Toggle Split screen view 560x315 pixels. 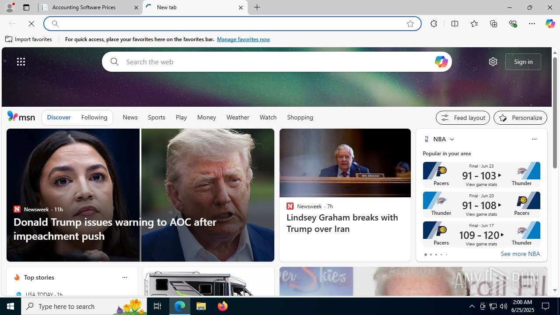[455, 24]
